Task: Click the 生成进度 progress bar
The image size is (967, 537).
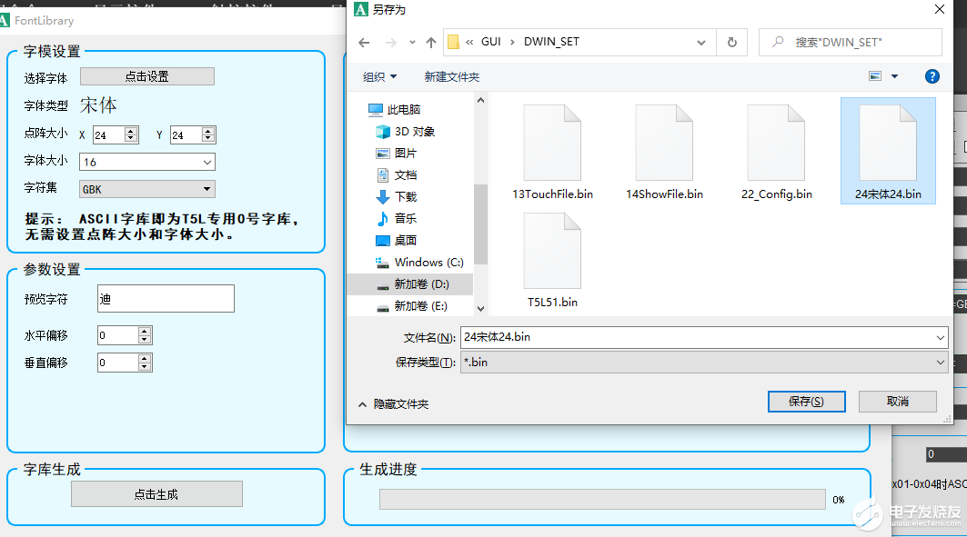Action: coord(600,499)
